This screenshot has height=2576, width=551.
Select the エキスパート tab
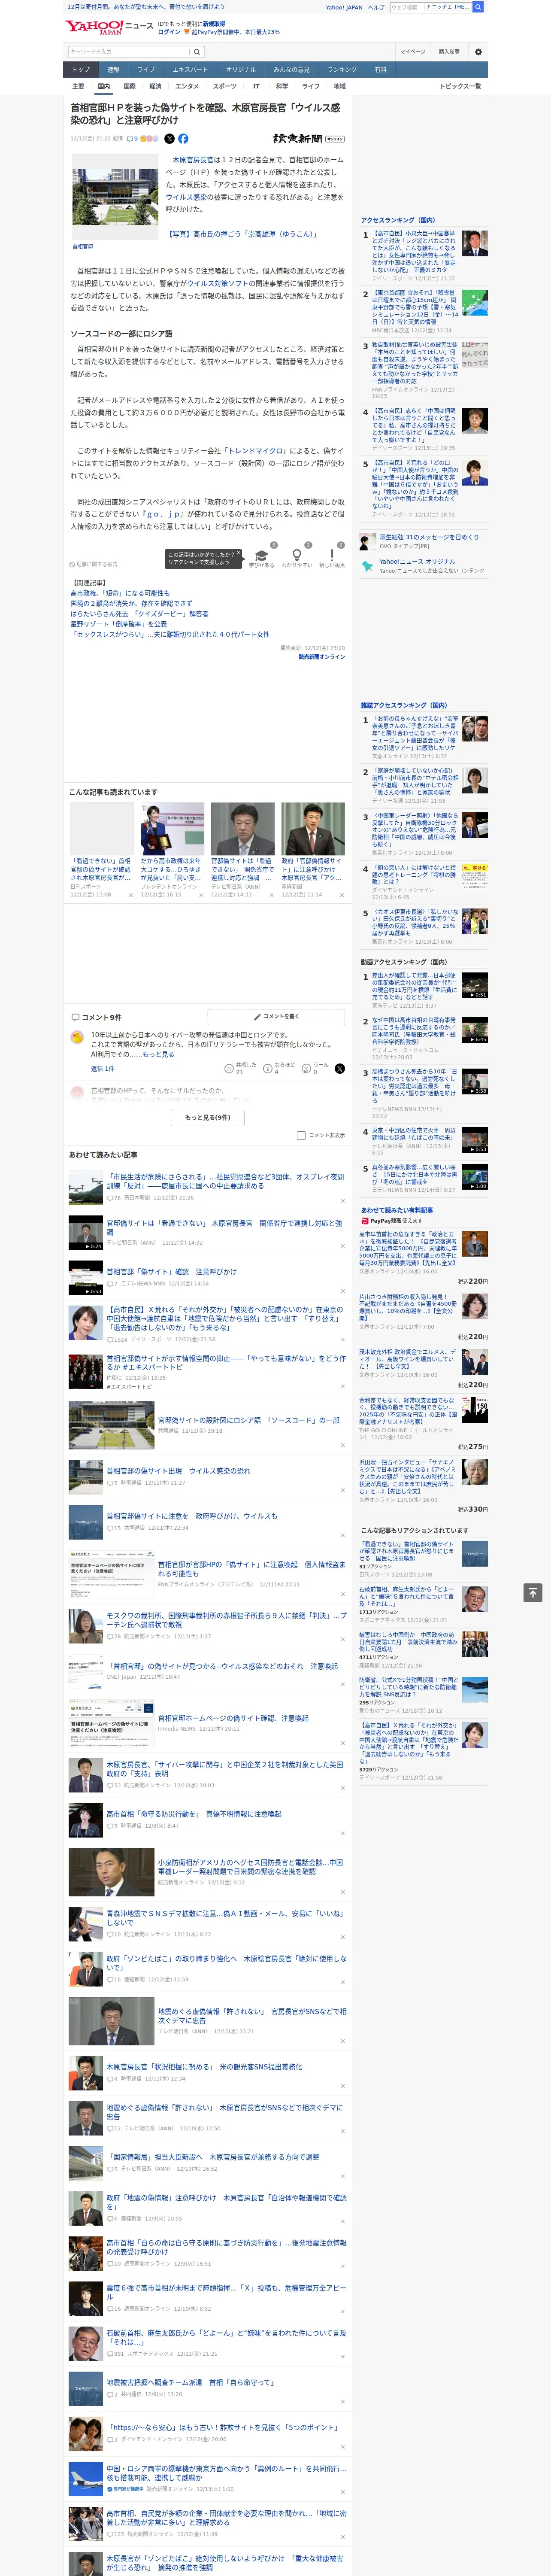coord(190,70)
